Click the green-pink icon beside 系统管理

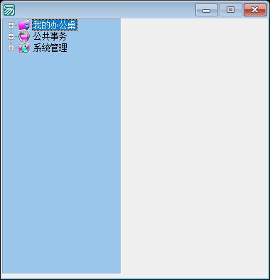point(24,48)
